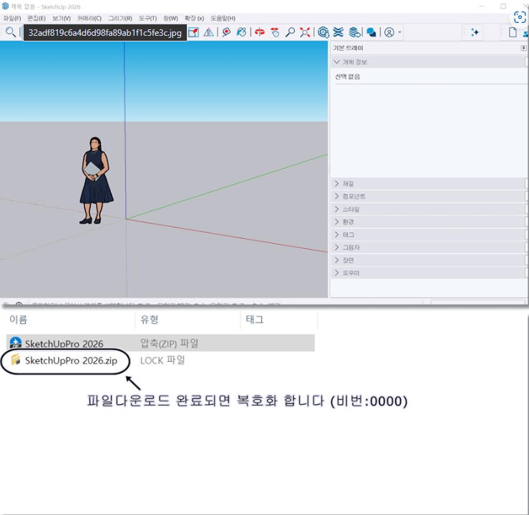
Task: Select the Pan hand tool
Action: pyautogui.click(x=275, y=32)
